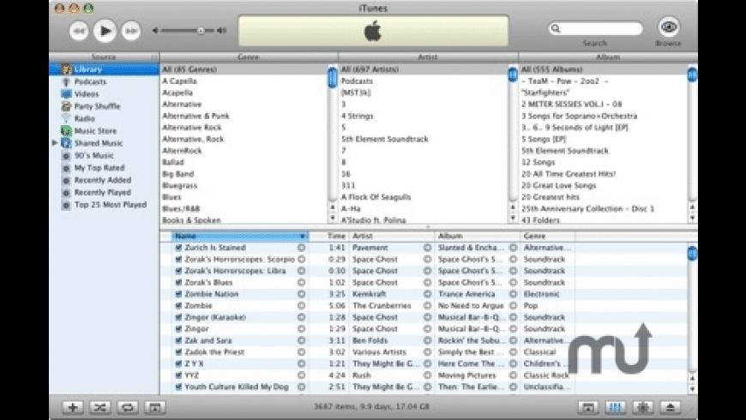This screenshot has width=746, height=420.
Task: Click the store arrow next to Z Y X
Action: tap(301, 364)
